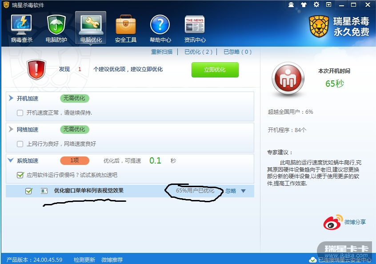Click 产品版本：24.00.45.59 text

(x=34, y=260)
